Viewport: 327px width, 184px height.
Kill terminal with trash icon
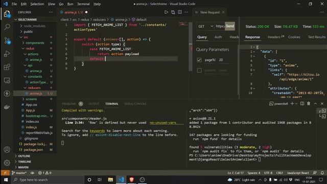tap(309, 103)
